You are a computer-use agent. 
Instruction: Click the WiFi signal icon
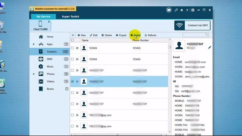[x=180, y=25]
